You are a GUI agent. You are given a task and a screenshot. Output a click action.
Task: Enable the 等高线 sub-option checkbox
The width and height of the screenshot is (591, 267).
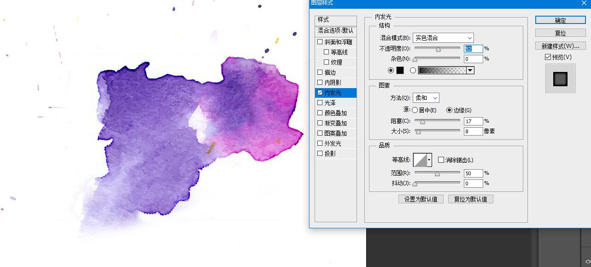[x=327, y=52]
